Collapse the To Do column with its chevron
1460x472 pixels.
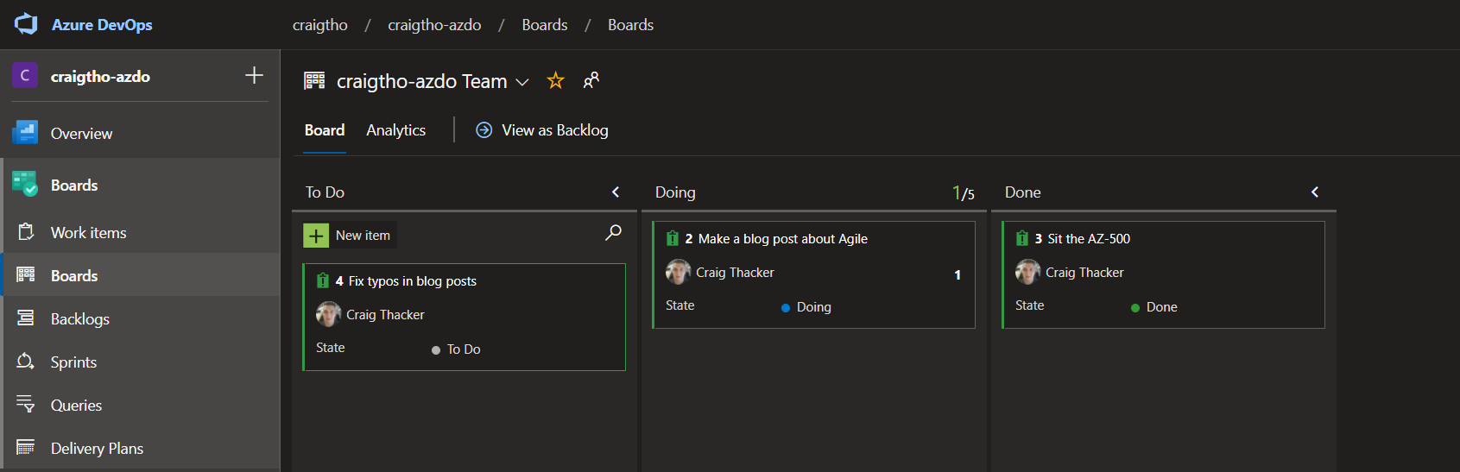tap(616, 192)
